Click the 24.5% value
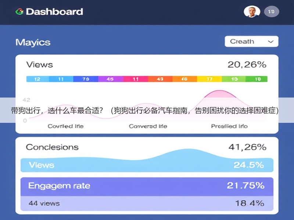This screenshot has height=220, width=294. coord(249,165)
